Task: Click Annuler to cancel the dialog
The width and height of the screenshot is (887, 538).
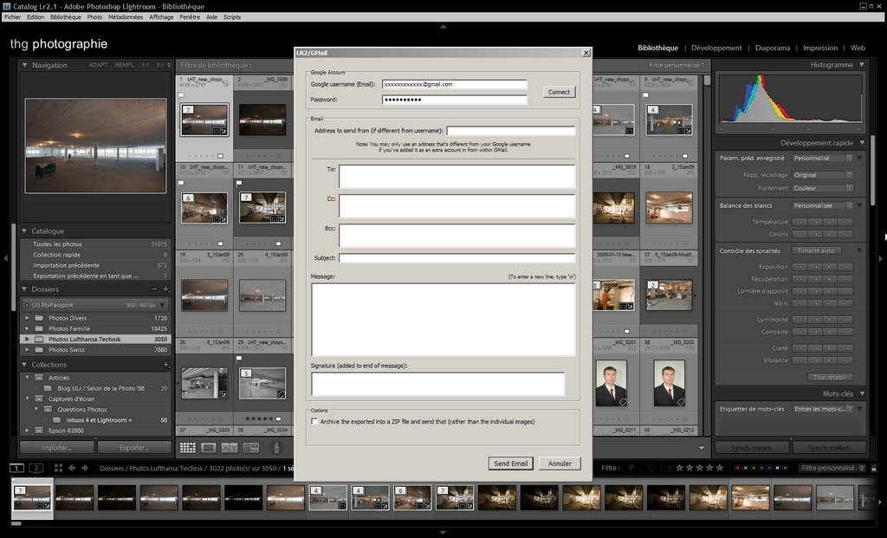Action: pos(560,463)
